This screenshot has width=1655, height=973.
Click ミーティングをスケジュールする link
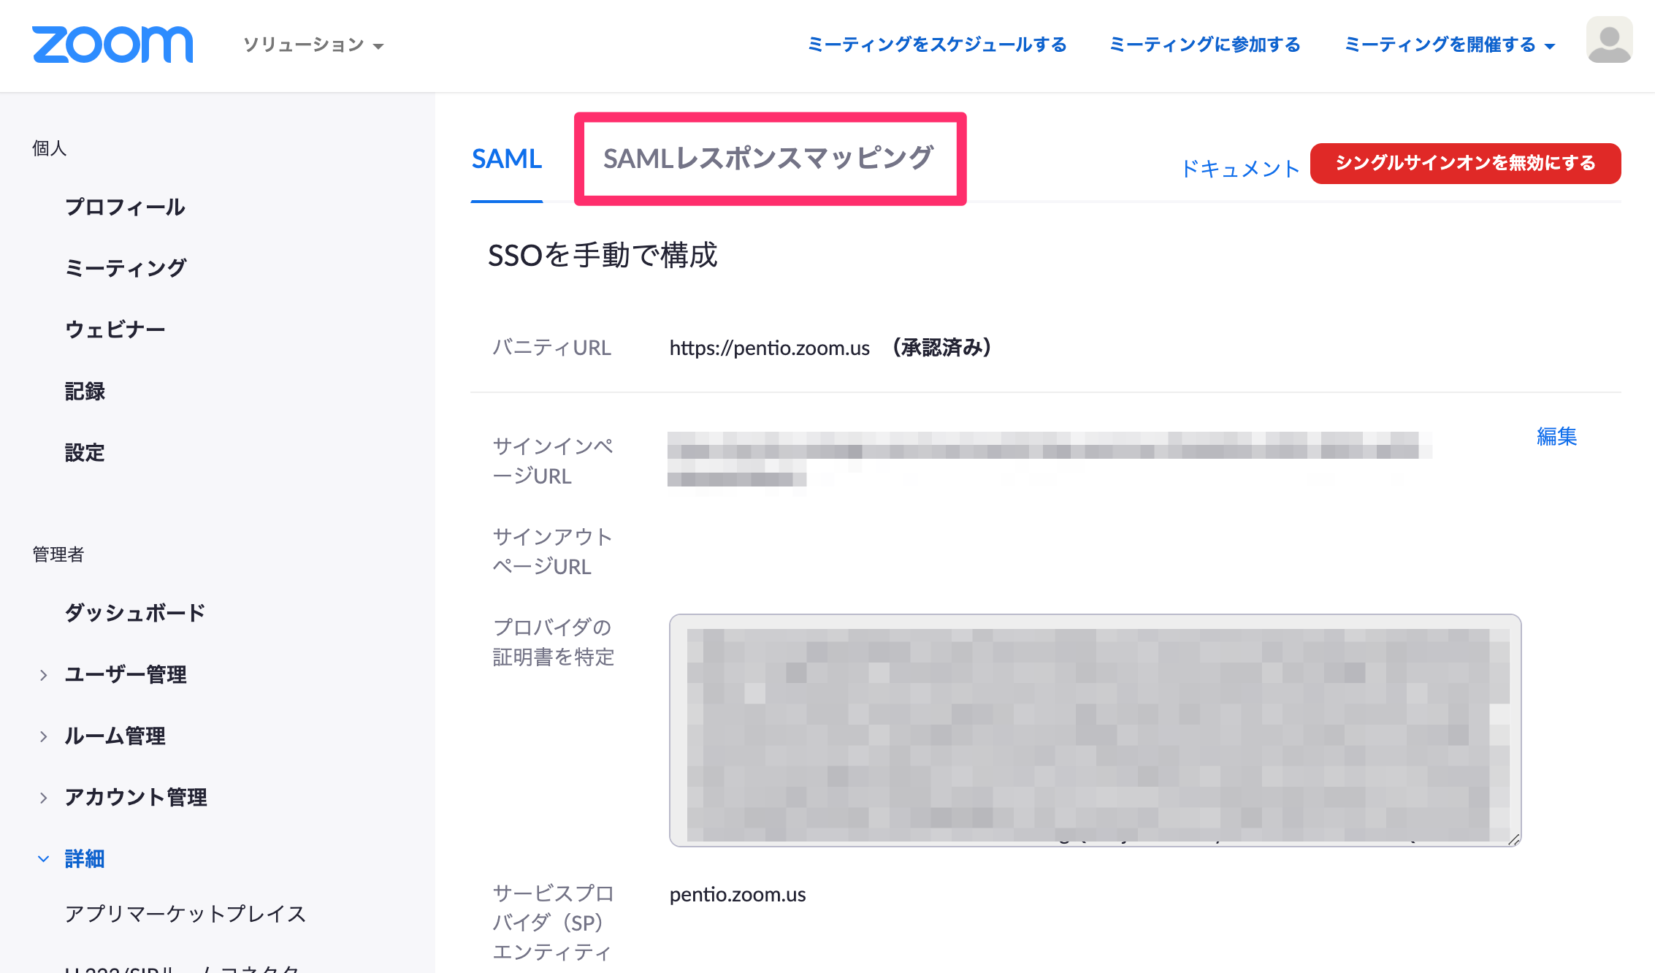pyautogui.click(x=937, y=45)
